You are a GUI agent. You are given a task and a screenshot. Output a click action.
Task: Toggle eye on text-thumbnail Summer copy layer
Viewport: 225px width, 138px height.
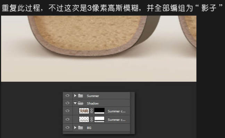pyautogui.click(x=67, y=111)
